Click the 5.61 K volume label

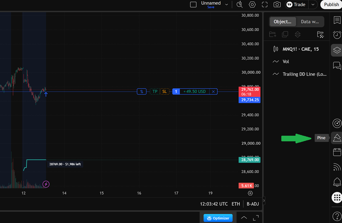click(246, 186)
